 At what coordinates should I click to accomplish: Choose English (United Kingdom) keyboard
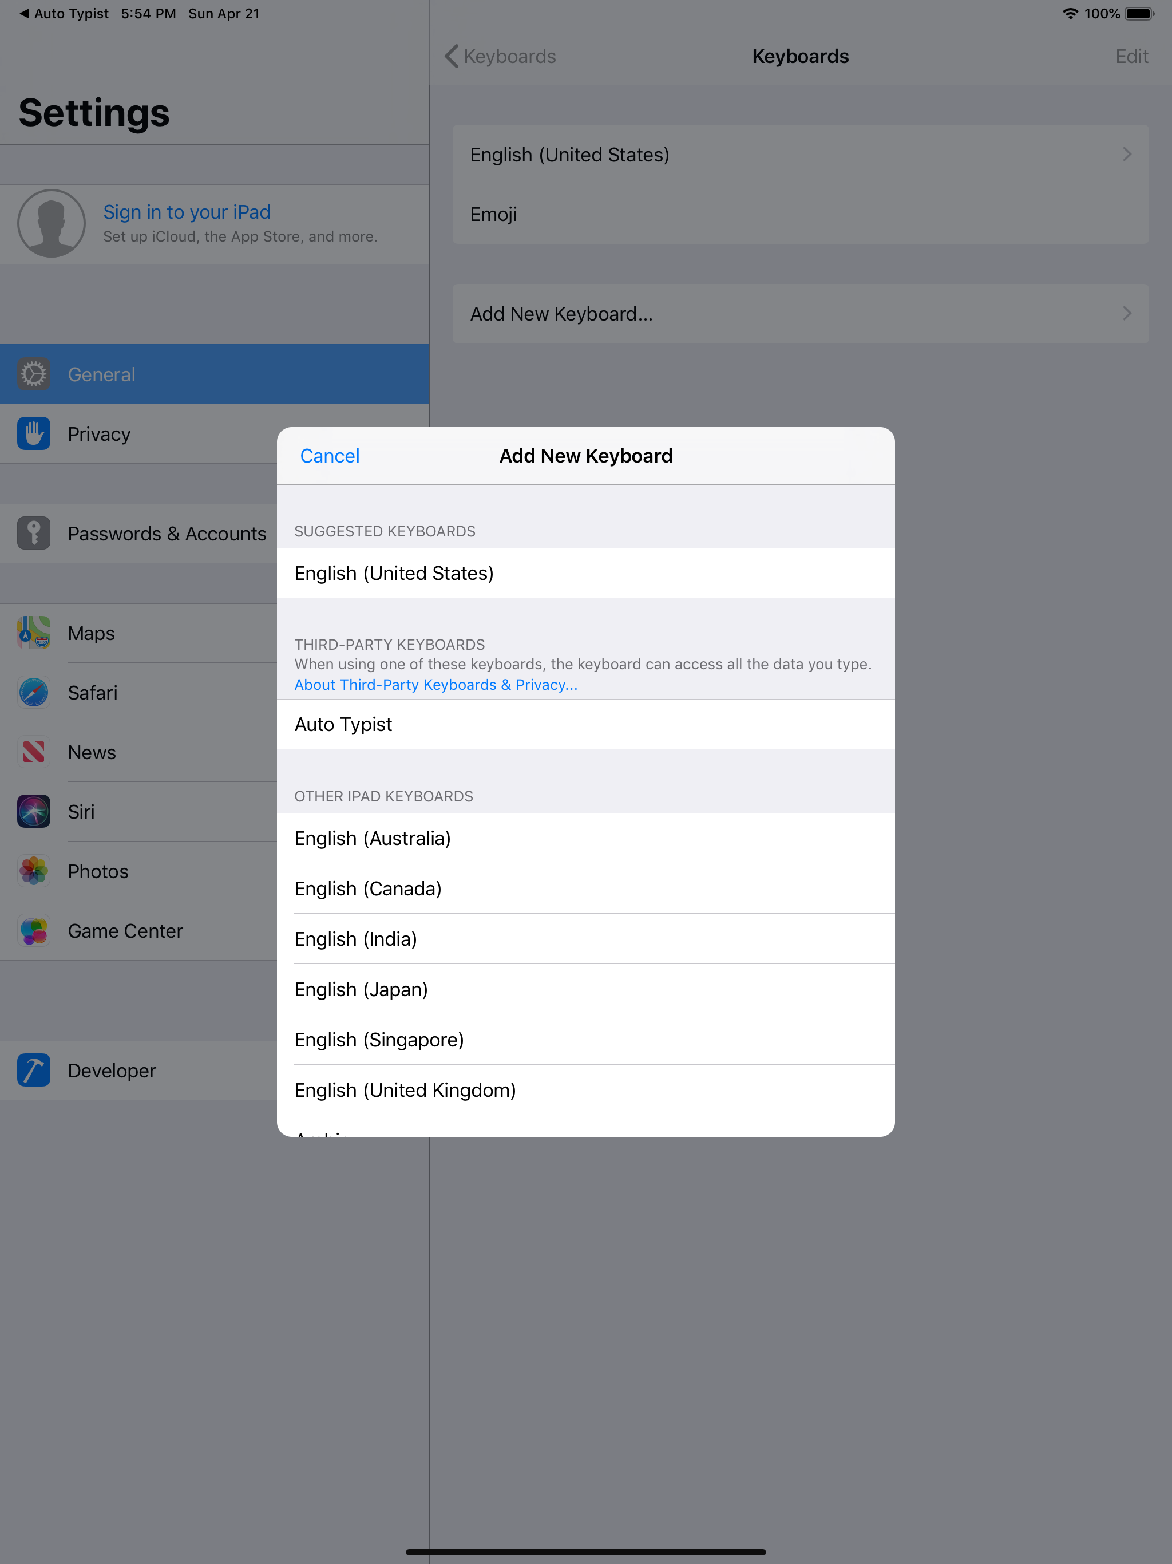point(586,1089)
